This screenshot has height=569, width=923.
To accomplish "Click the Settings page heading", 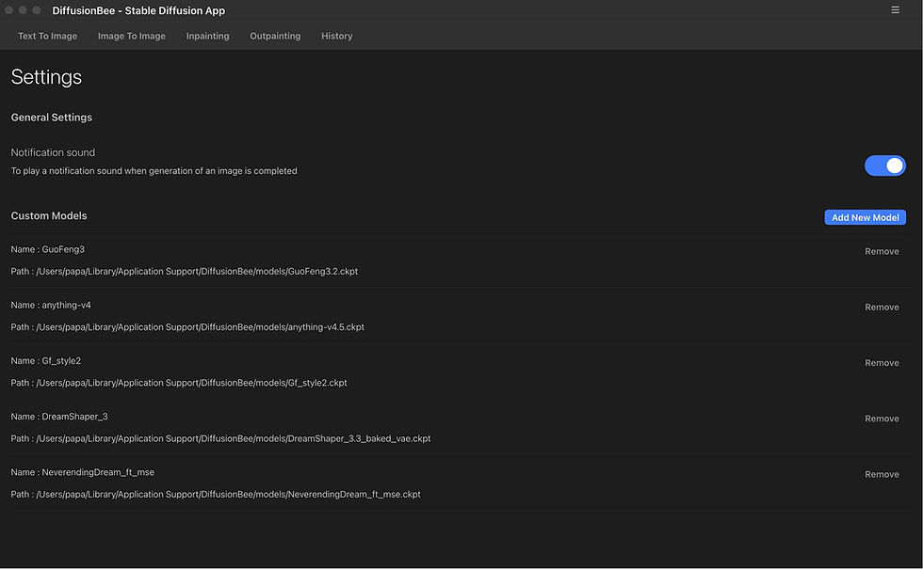I will [x=46, y=77].
